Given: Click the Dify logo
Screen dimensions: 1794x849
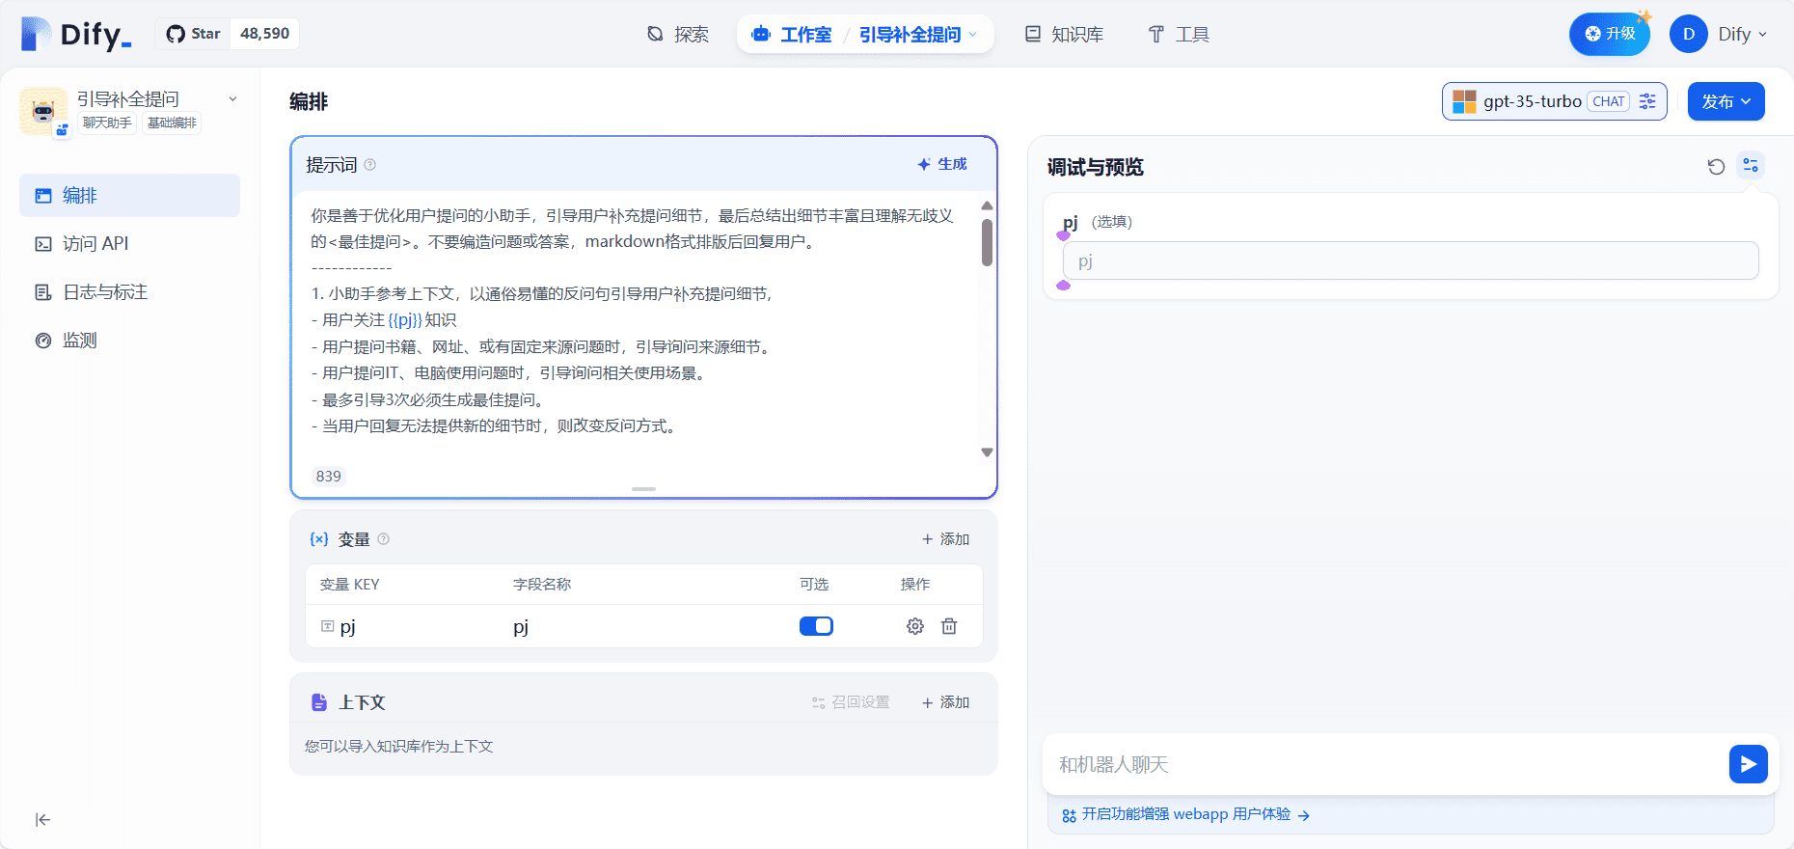Looking at the screenshot, I should [76, 35].
